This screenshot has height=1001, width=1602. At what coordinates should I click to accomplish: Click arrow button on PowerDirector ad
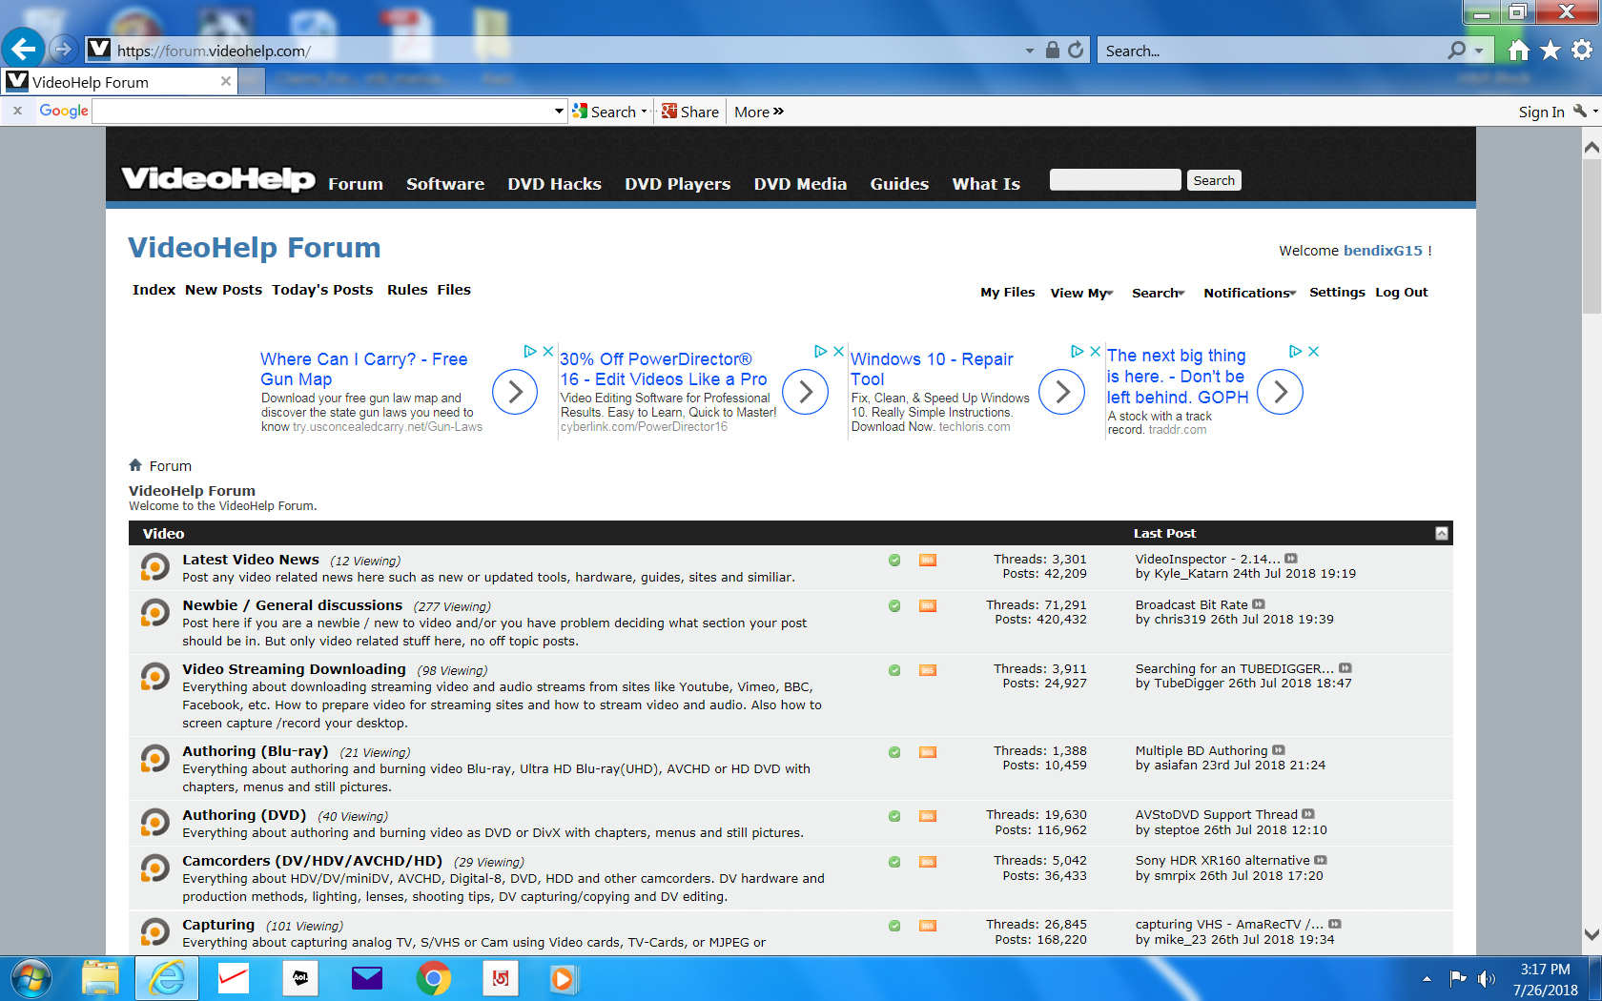pos(806,392)
